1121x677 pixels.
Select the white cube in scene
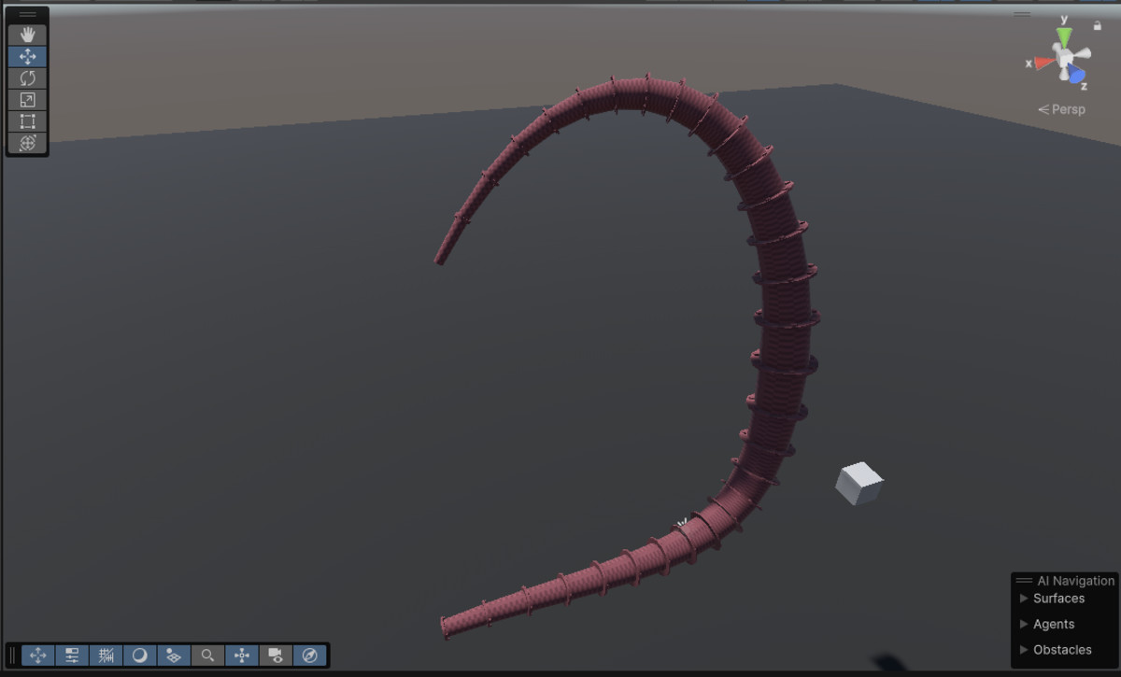pyautogui.click(x=859, y=483)
